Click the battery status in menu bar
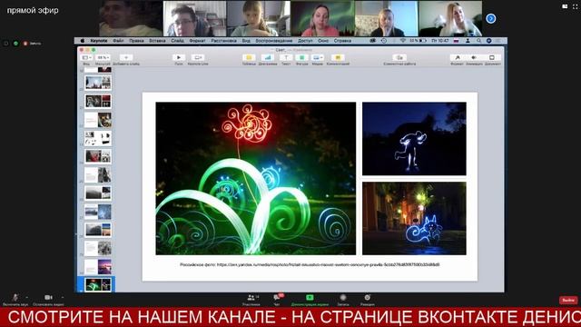The width and height of the screenshot is (581, 327). (x=418, y=41)
